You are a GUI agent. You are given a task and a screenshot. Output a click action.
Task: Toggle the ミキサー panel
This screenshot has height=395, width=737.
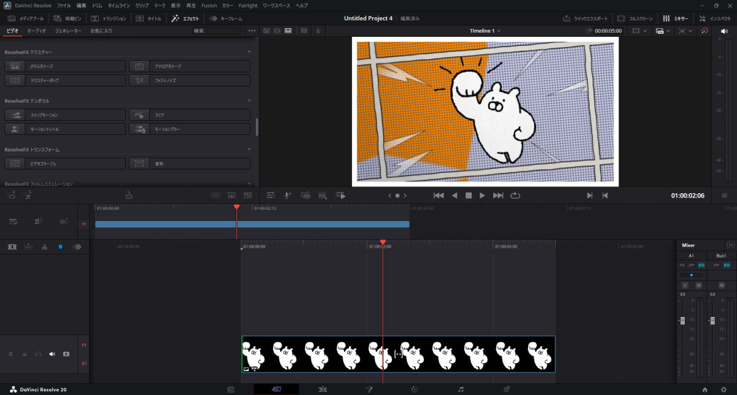click(x=676, y=18)
